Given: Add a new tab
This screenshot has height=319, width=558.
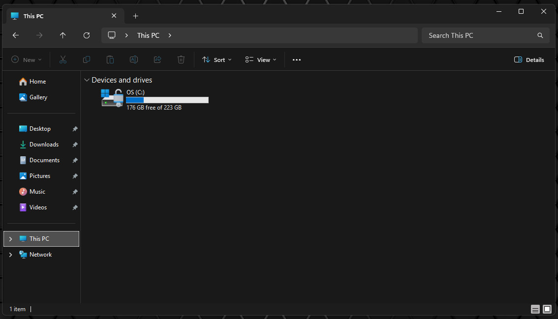Looking at the screenshot, I should point(136,16).
